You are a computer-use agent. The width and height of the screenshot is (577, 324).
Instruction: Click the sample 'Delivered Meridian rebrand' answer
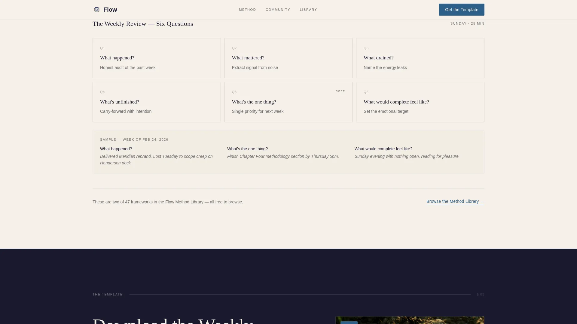[156, 160]
